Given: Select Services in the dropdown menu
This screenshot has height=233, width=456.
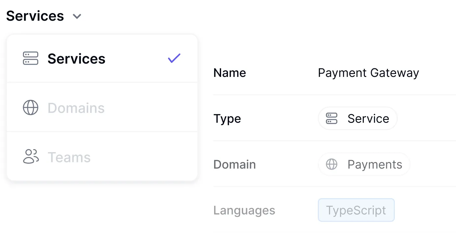Looking at the screenshot, I should (x=76, y=59).
